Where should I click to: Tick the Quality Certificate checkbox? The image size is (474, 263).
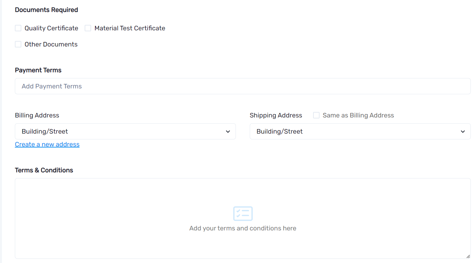point(18,28)
